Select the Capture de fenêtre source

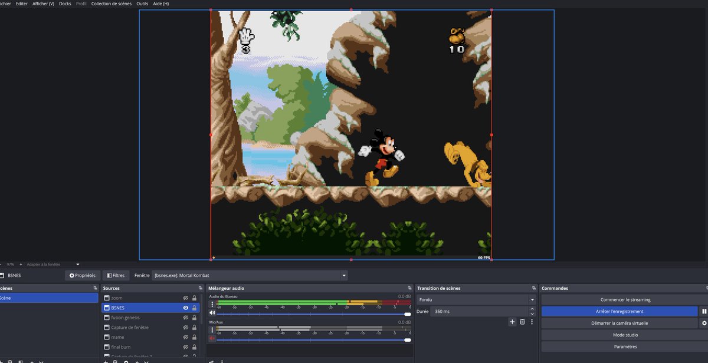click(150, 327)
